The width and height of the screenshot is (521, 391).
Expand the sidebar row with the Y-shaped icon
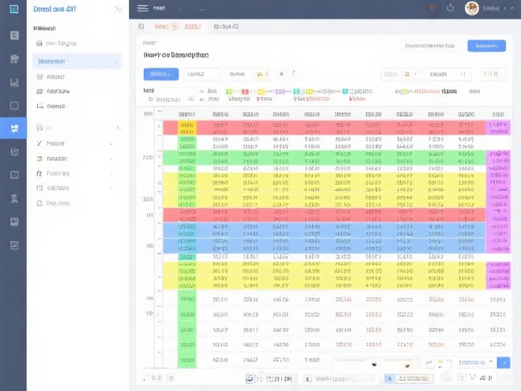[x=75, y=143]
